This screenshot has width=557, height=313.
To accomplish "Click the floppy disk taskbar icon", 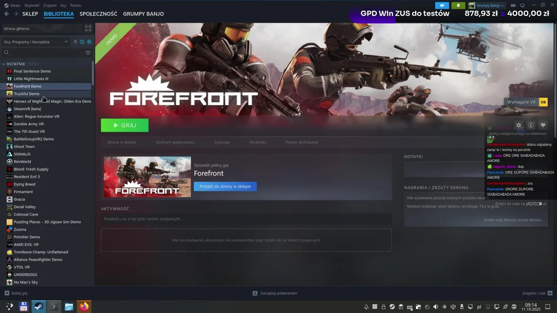I will [x=23, y=306].
